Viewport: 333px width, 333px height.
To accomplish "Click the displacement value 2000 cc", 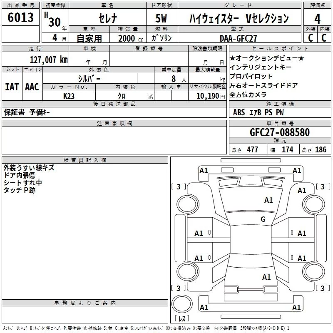I will [x=131, y=38].
